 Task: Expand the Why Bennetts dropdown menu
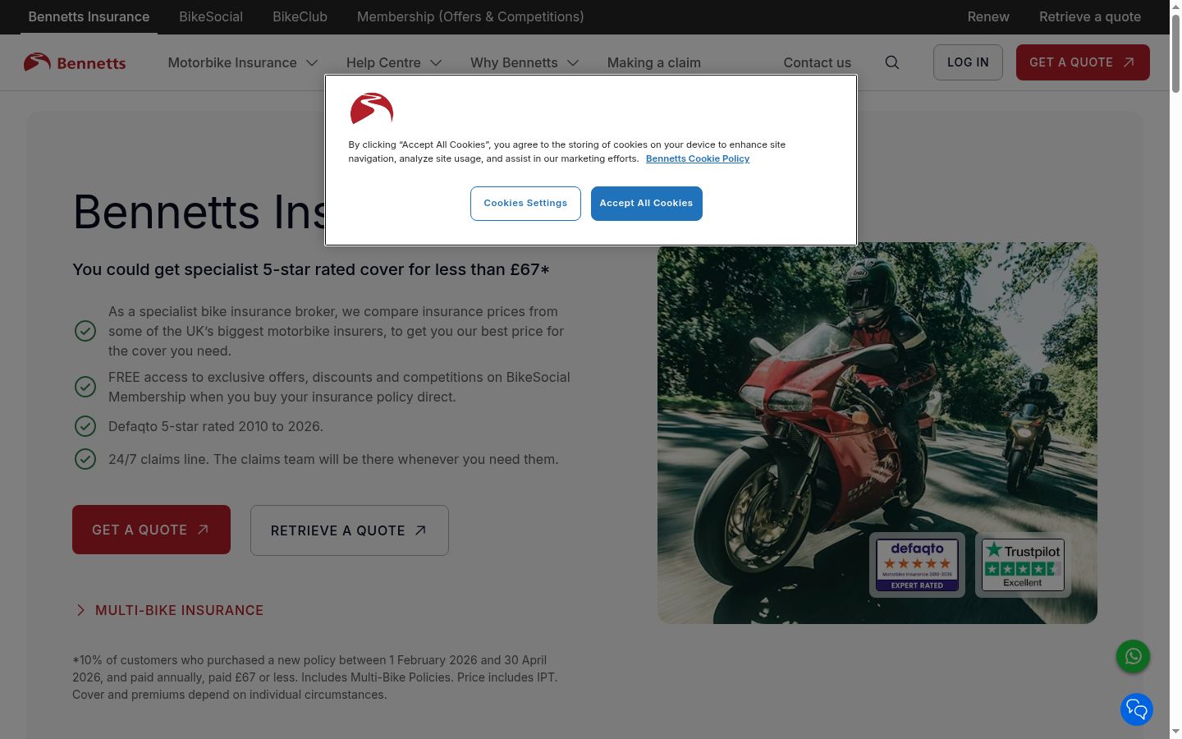[x=525, y=62]
